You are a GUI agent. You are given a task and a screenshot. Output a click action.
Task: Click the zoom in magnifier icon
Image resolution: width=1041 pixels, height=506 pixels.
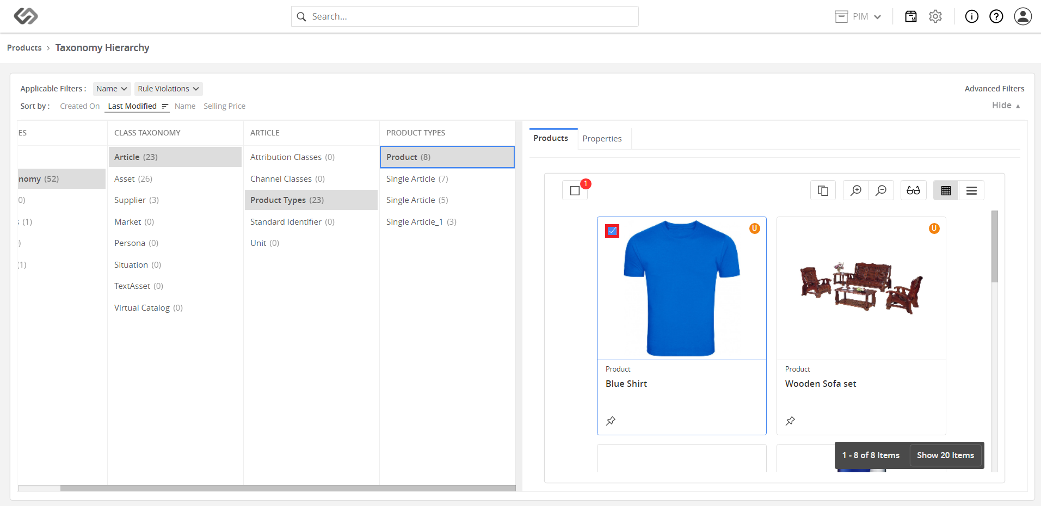pyautogui.click(x=856, y=190)
